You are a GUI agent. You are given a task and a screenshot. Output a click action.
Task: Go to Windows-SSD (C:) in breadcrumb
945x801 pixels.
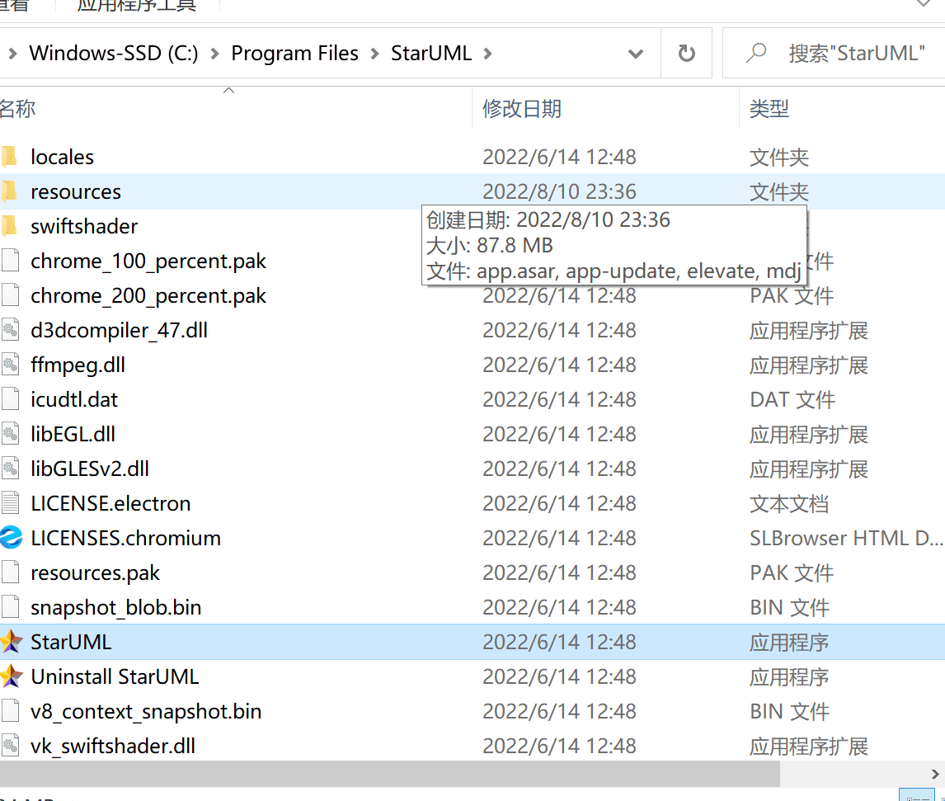click(x=114, y=53)
